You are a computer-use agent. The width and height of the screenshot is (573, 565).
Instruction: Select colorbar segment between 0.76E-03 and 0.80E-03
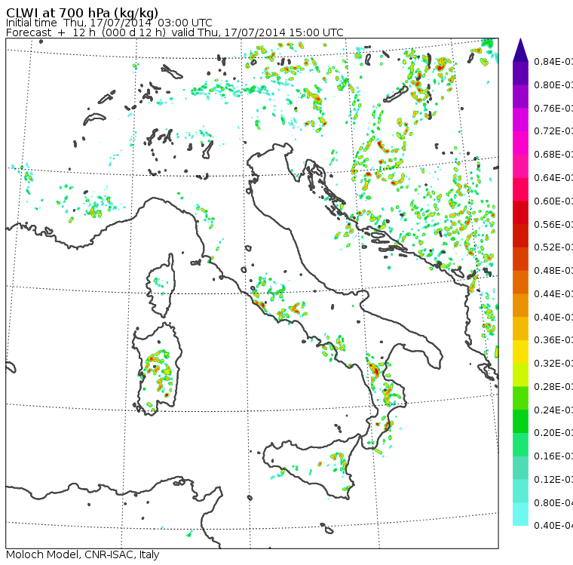[521, 97]
